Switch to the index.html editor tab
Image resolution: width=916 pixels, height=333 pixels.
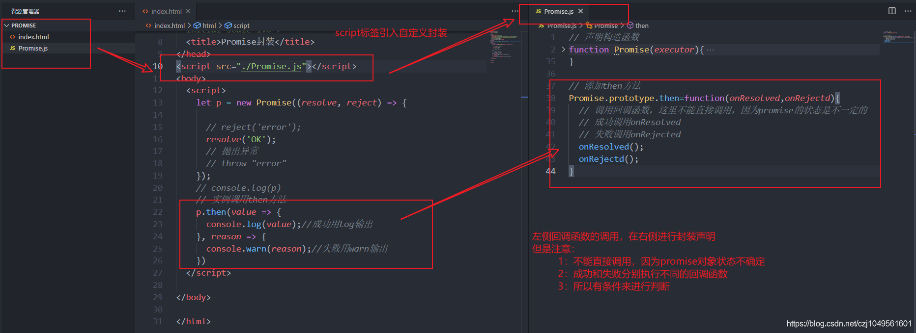(166, 11)
